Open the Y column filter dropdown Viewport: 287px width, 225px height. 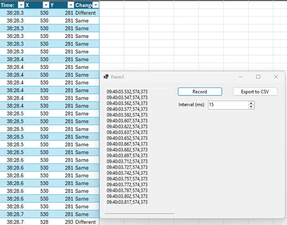(x=70, y=5)
